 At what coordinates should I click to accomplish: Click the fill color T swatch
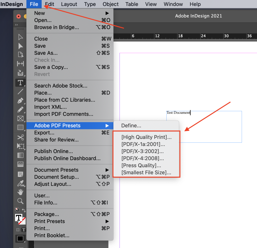click(19, 218)
